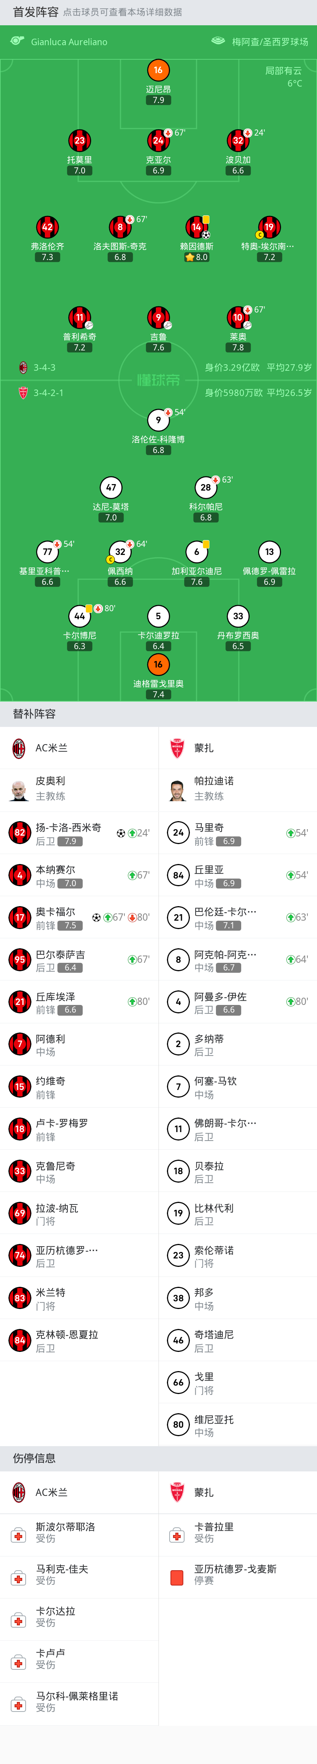Tap 迪格雷戈里奥 orange number 16 icon
This screenshot has width=317, height=1764.
158,664
